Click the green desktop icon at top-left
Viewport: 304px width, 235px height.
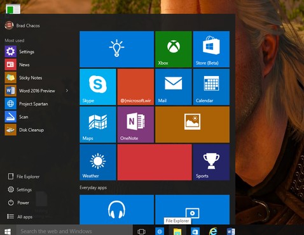pyautogui.click(x=13, y=9)
